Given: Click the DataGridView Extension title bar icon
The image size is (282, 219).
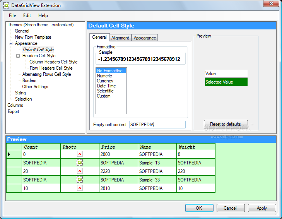Looking at the screenshot, I should point(6,5).
